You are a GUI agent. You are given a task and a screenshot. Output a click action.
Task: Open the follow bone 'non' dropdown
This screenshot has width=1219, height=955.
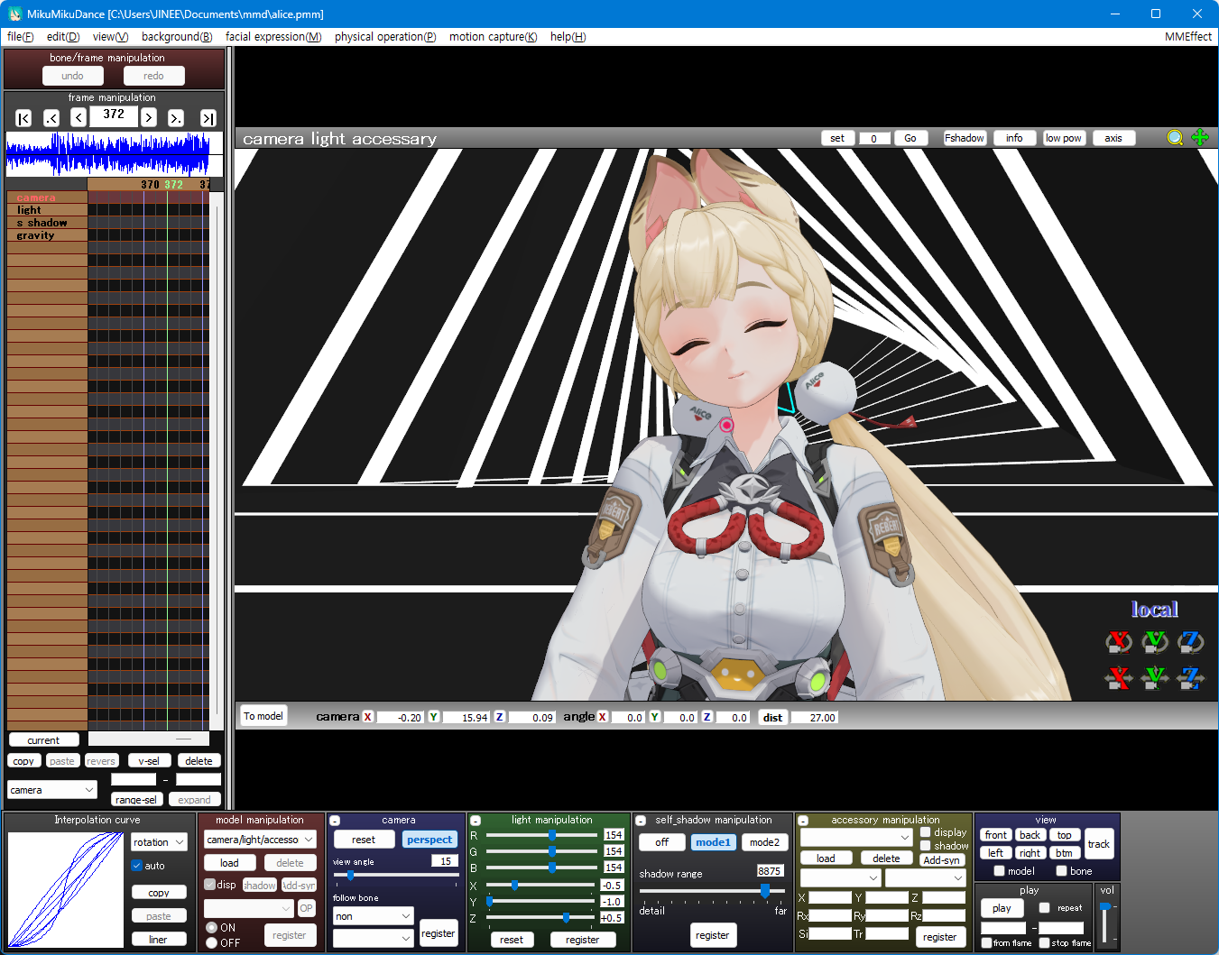(373, 916)
